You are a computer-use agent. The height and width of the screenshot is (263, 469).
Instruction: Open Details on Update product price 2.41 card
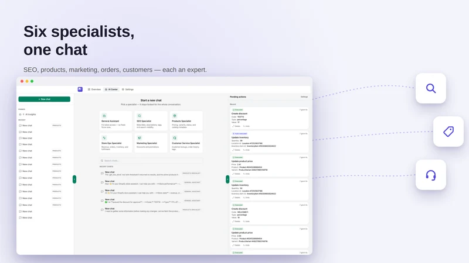click(236, 174)
